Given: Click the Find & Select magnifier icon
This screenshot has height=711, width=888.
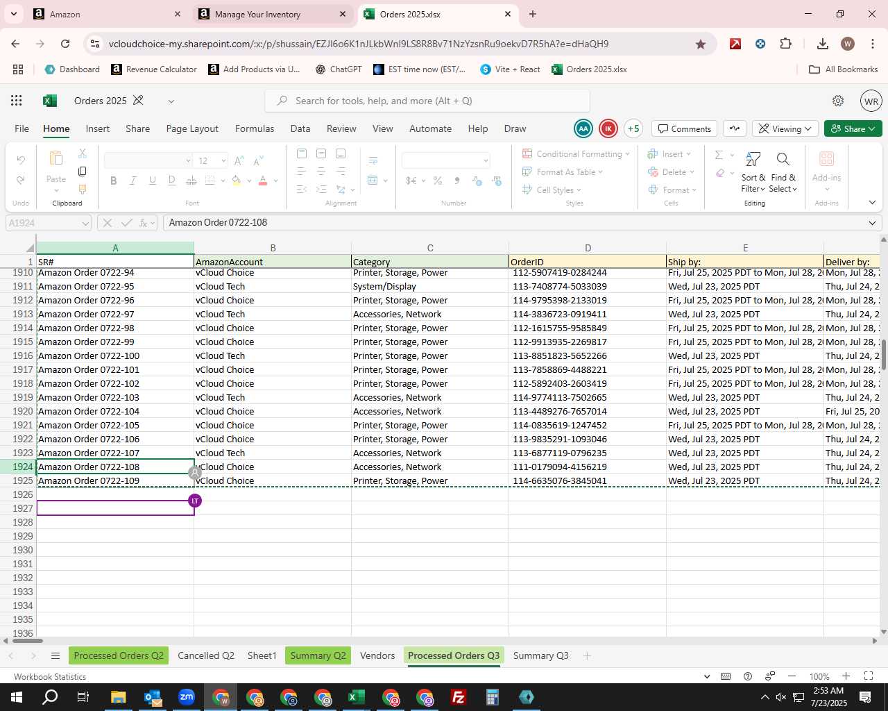Looking at the screenshot, I should [783, 160].
